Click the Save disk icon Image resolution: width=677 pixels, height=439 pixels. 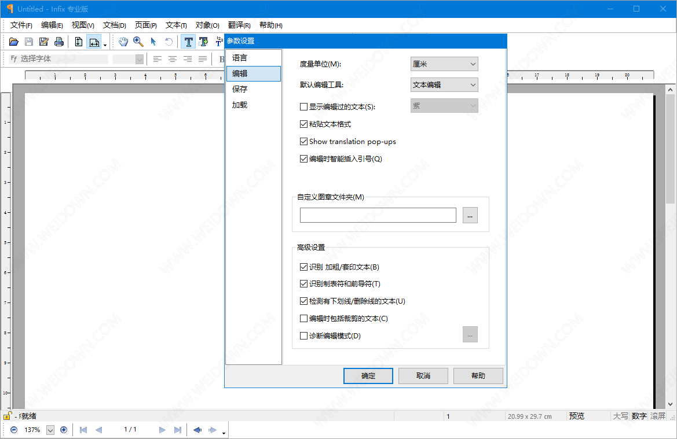click(x=29, y=42)
